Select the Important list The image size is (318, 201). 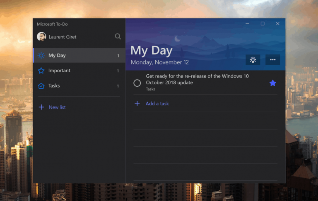(79, 71)
